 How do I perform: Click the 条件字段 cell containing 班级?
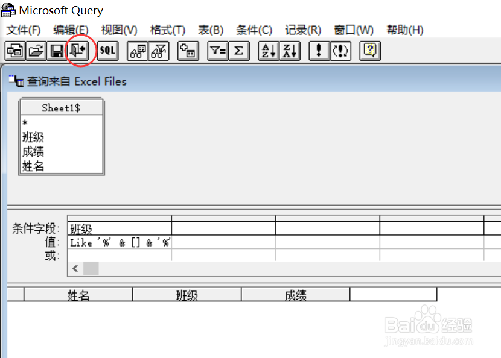(120, 228)
